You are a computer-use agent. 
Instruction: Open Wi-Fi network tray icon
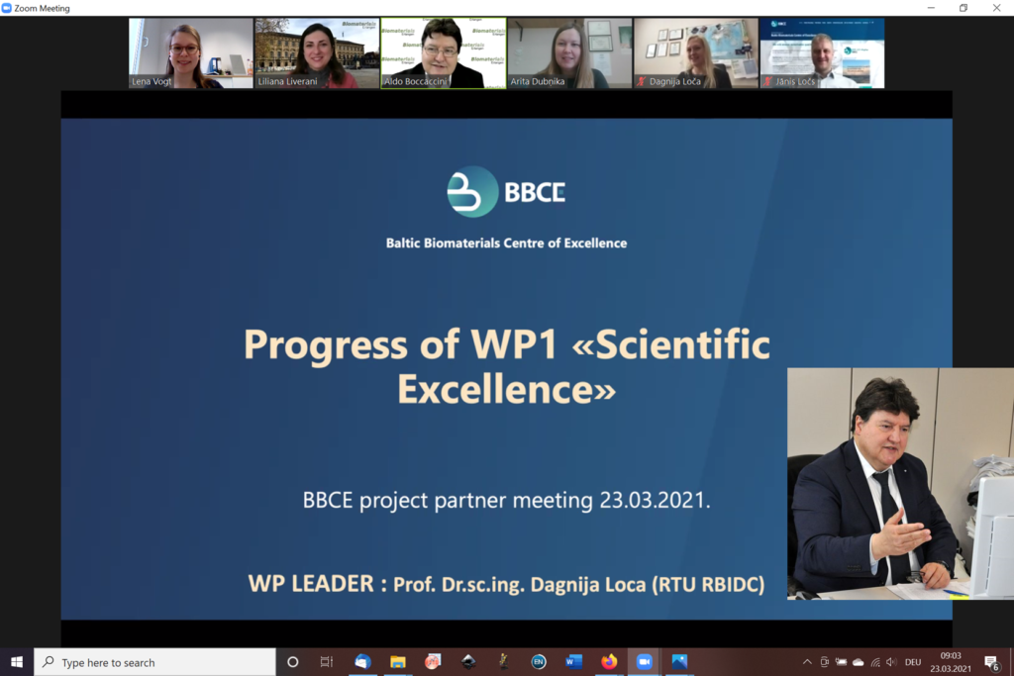[875, 662]
